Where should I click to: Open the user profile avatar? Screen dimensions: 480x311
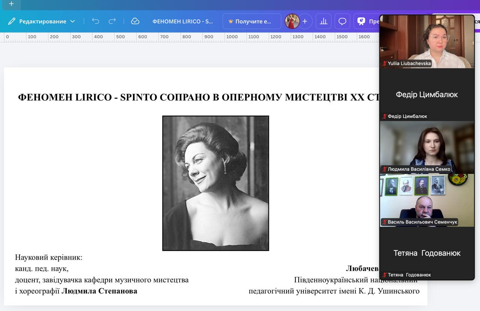(x=292, y=21)
